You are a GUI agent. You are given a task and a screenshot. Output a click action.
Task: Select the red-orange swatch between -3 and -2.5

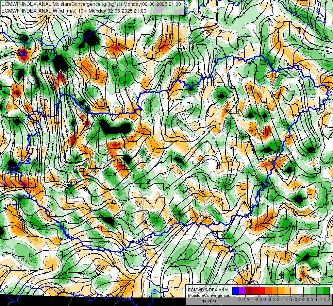point(268,291)
